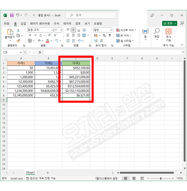Viewport: 187px width, 191px height.
Task: Open the 파일 menu
Action: click(7, 23)
